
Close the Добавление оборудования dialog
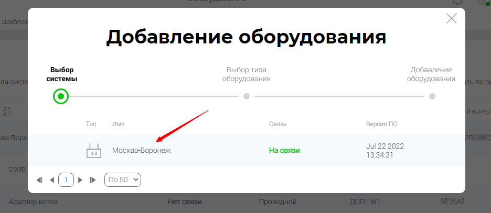click(x=451, y=18)
